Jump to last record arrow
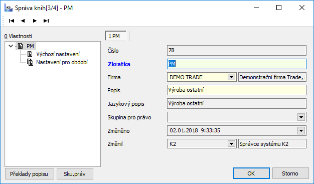 (46, 21)
